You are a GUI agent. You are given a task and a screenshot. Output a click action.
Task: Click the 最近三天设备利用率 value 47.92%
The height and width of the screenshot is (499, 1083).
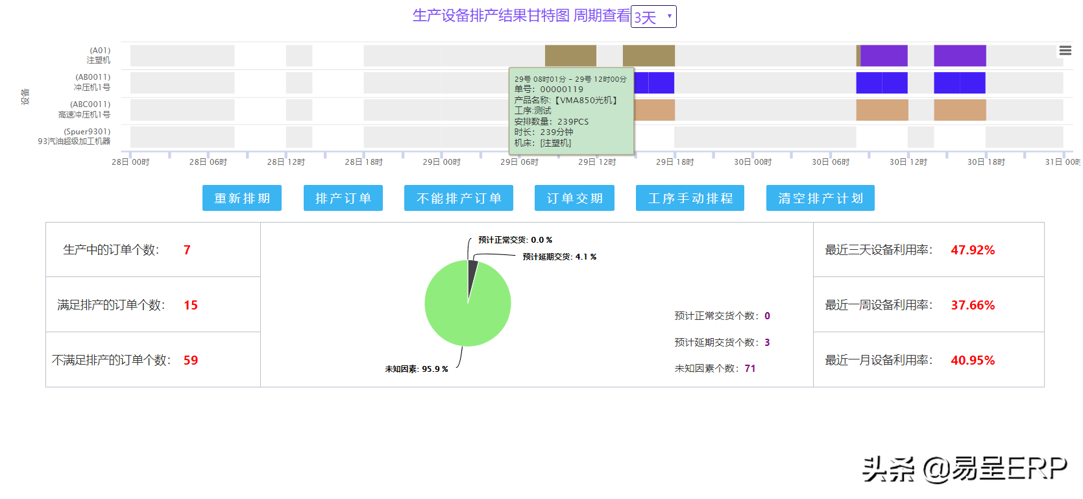pos(973,250)
